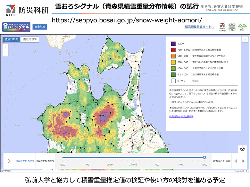Click the dark green 0.1-100 legend swatch
The image size is (250, 187).
tap(173, 74)
